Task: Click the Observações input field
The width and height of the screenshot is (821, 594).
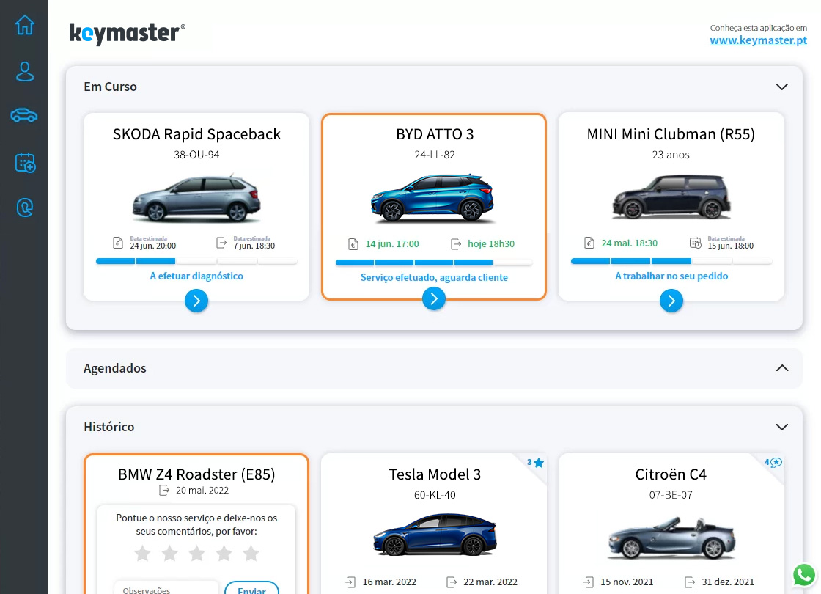Action: coord(166,588)
